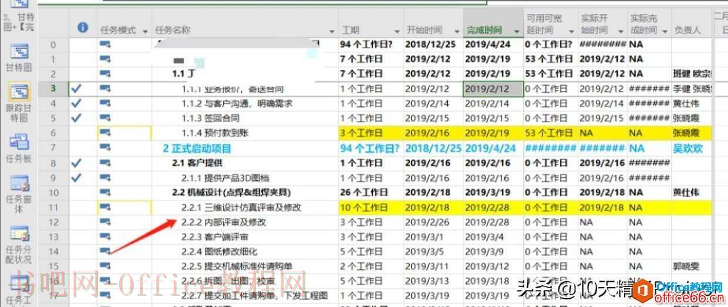
Task: Select task 2.2.2 内部评审及修改
Action: (224, 222)
